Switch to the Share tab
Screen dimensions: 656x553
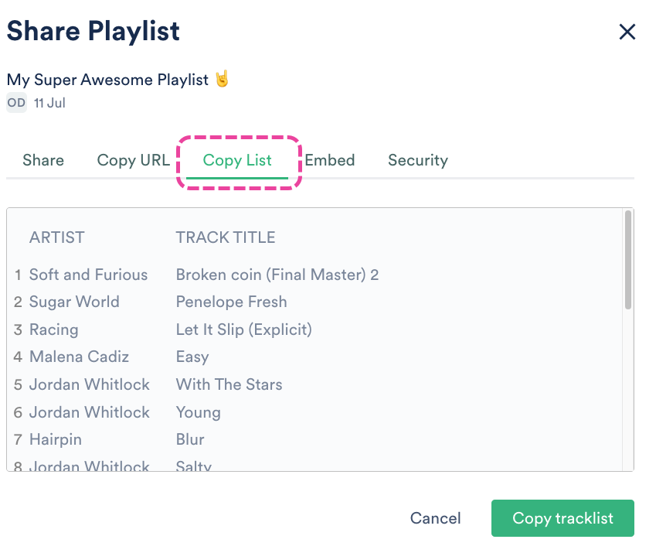[x=43, y=160]
